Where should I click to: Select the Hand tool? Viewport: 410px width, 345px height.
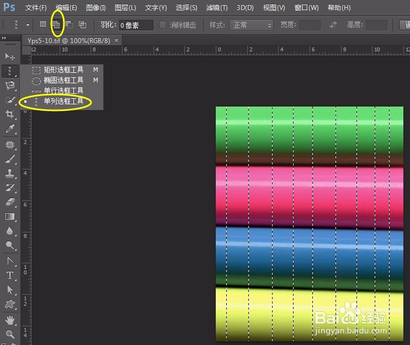10,320
